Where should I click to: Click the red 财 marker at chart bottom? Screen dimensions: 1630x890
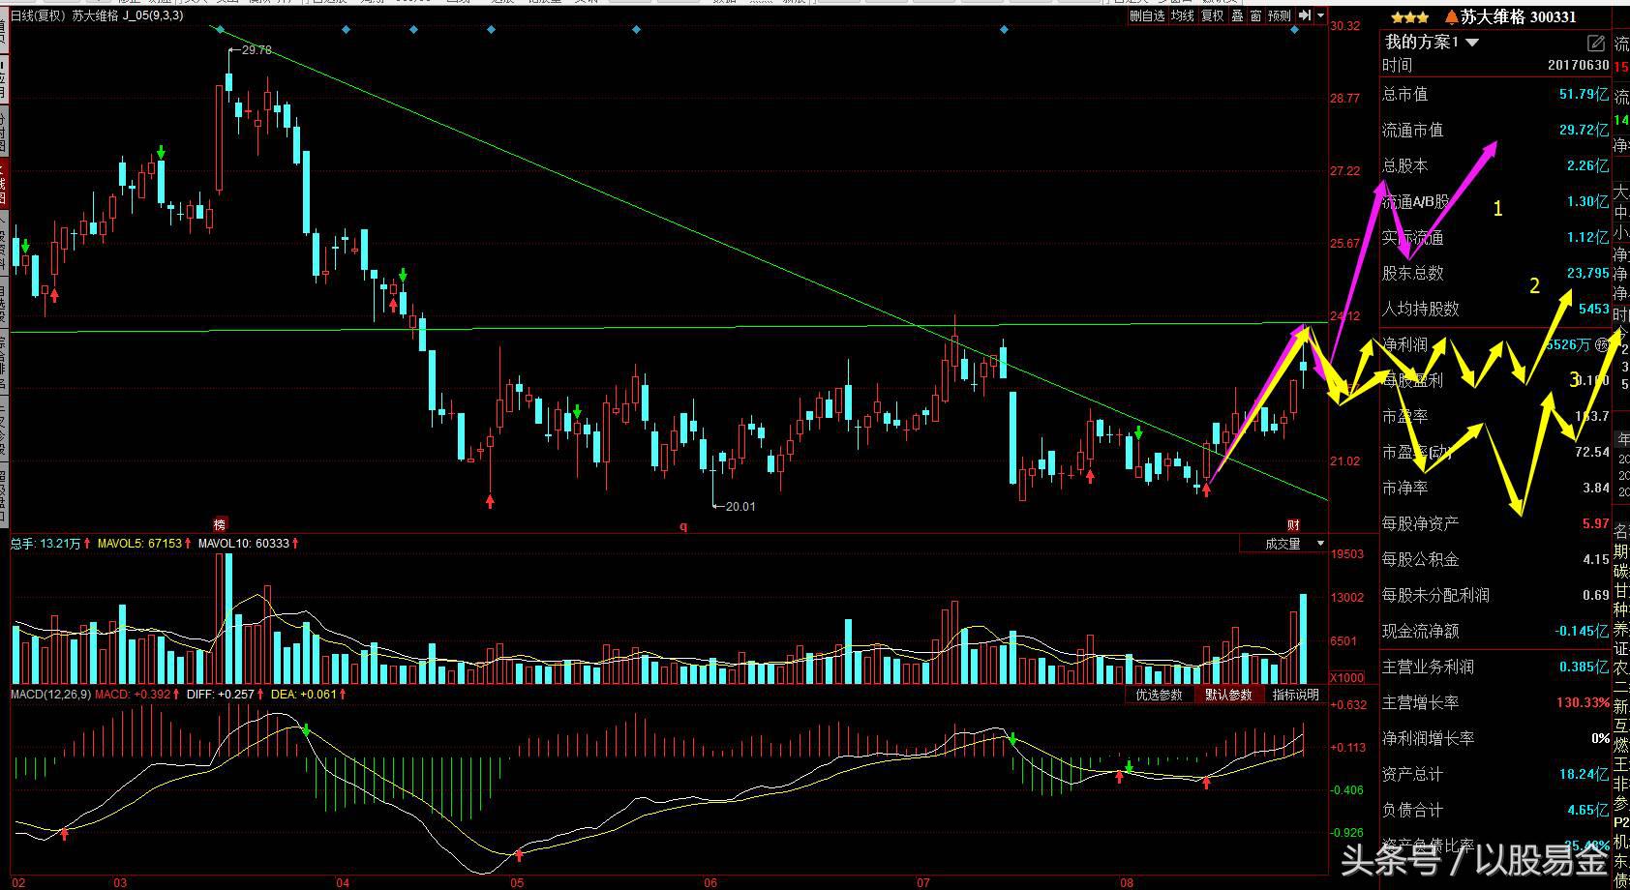(x=1293, y=524)
